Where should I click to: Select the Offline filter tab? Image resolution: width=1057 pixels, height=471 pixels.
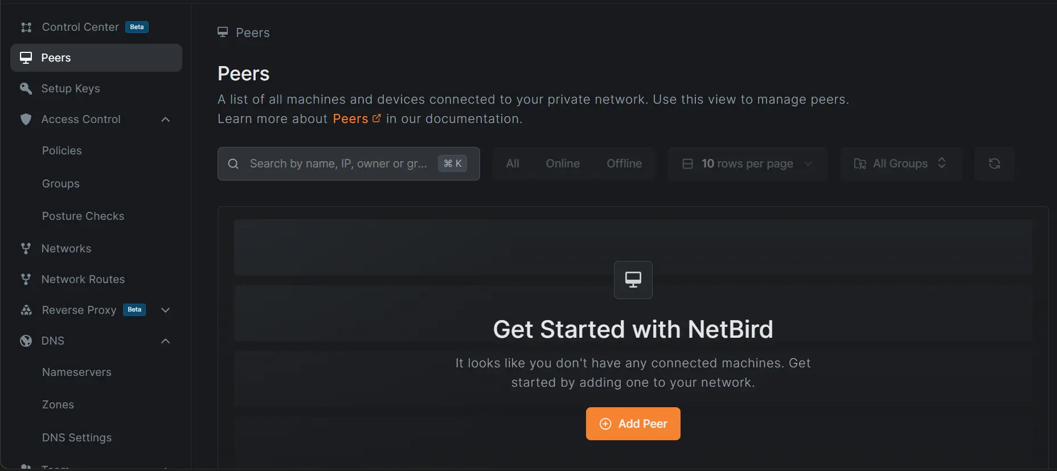pyautogui.click(x=624, y=163)
